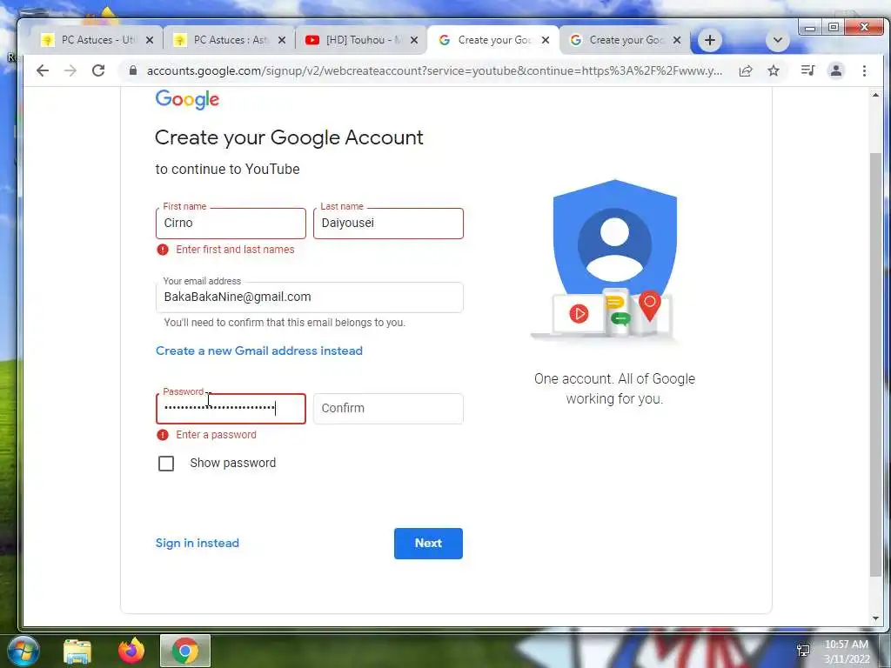Click the network tray icon
Screen dimensions: 891x668
tap(803, 651)
